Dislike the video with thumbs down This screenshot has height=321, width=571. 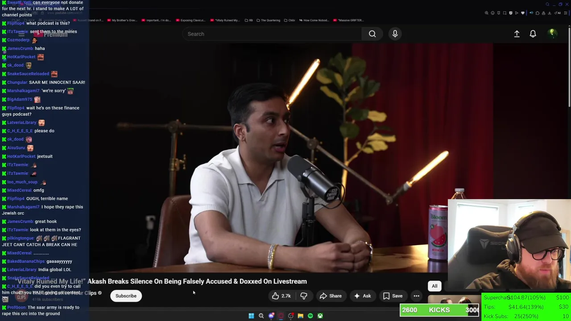(304, 296)
